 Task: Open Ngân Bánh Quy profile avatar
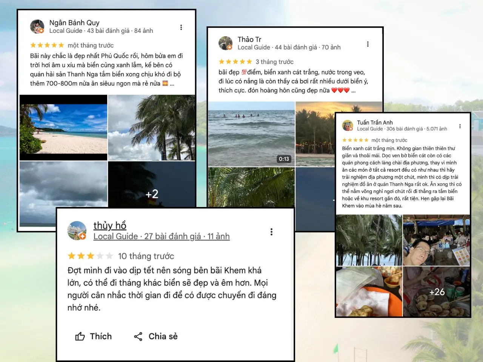pyautogui.click(x=37, y=26)
